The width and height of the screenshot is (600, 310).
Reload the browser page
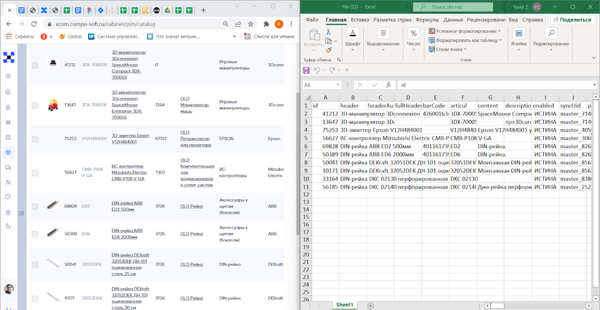33,24
